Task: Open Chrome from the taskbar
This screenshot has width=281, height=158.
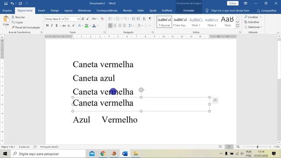Action: (x=103, y=154)
